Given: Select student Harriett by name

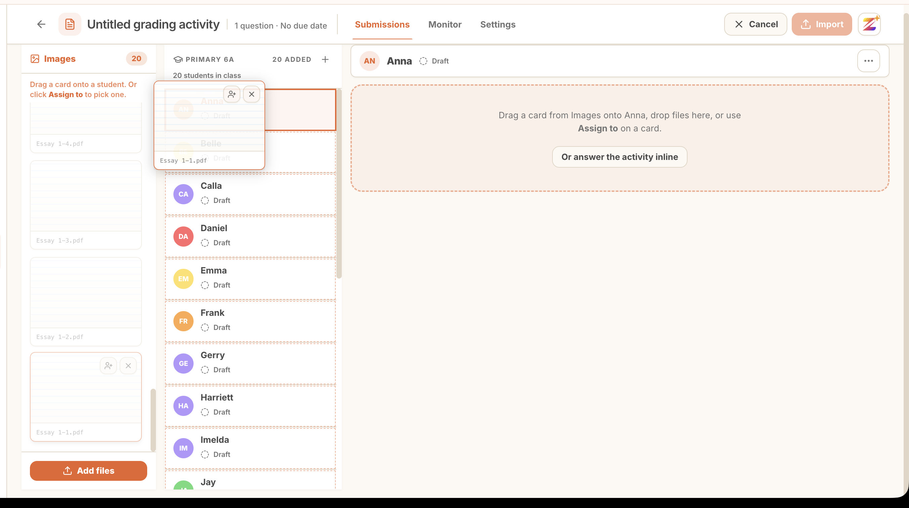Looking at the screenshot, I should 217,397.
